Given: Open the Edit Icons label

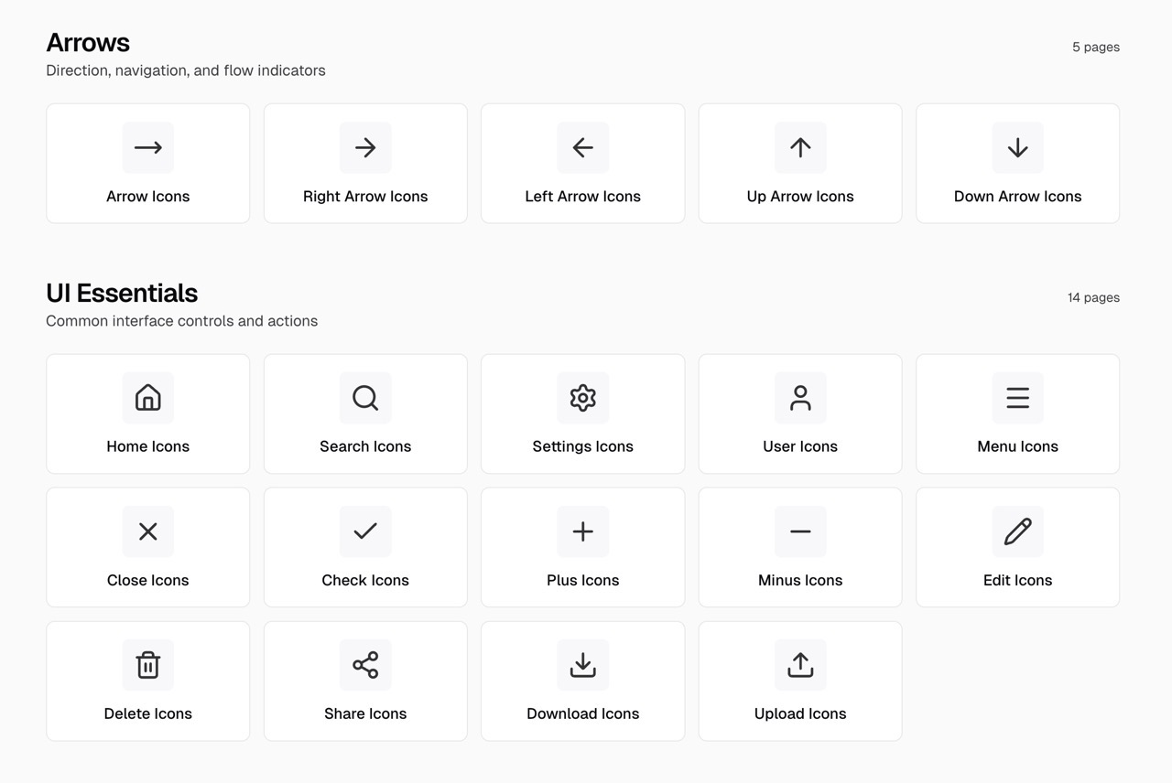Looking at the screenshot, I should (1017, 580).
